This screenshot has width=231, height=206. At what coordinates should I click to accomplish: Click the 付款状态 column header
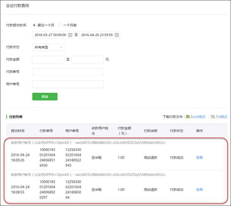pos(177,131)
